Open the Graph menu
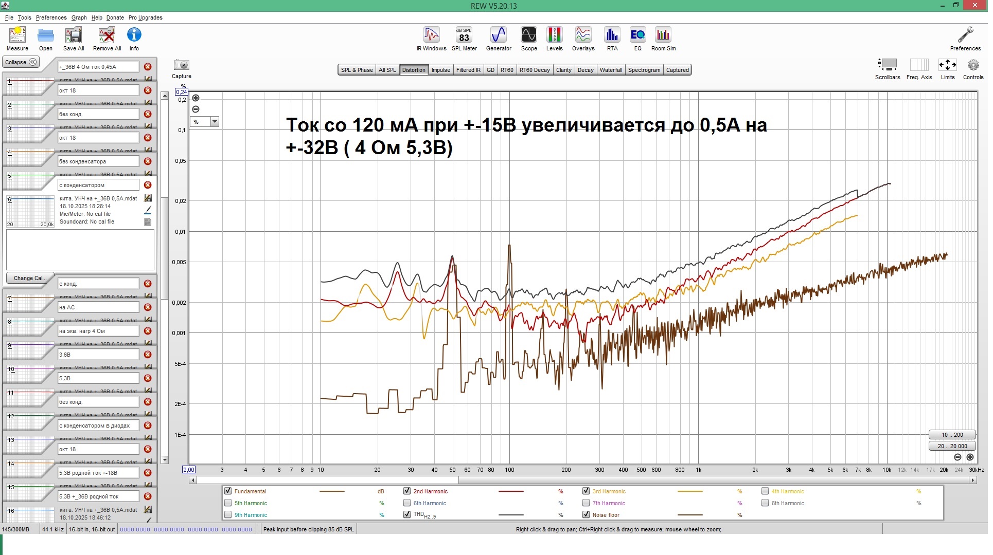The image size is (993, 555). click(x=79, y=17)
